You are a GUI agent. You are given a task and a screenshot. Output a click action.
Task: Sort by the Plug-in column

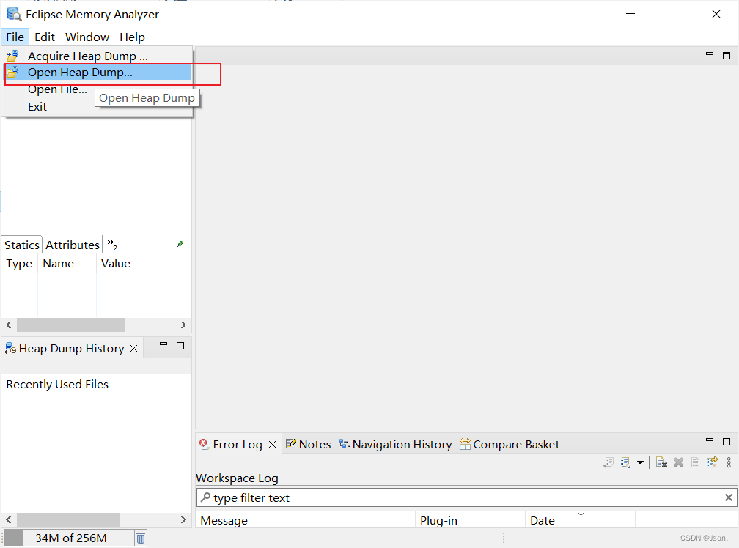tap(471, 521)
